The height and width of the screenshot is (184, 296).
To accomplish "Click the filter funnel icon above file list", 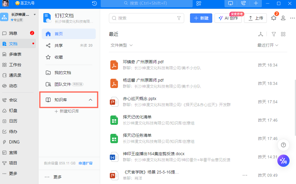I will pos(274,34).
